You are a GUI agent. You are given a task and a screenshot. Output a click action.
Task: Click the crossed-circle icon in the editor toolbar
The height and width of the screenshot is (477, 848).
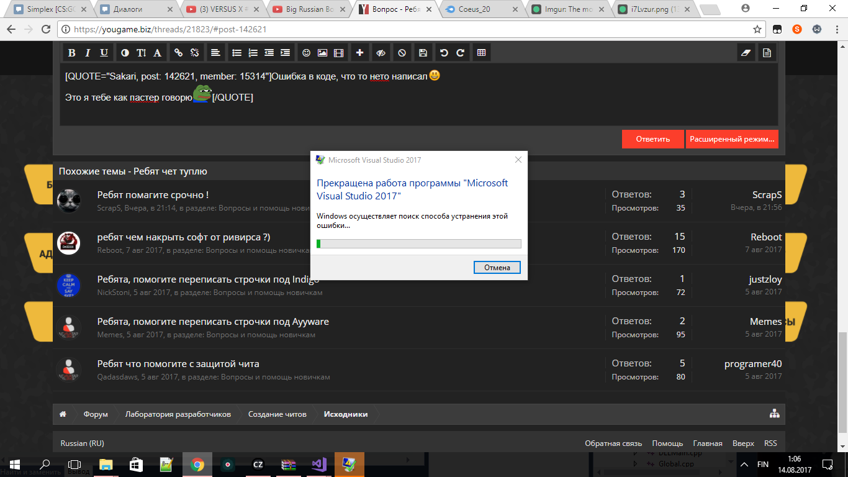[402, 53]
